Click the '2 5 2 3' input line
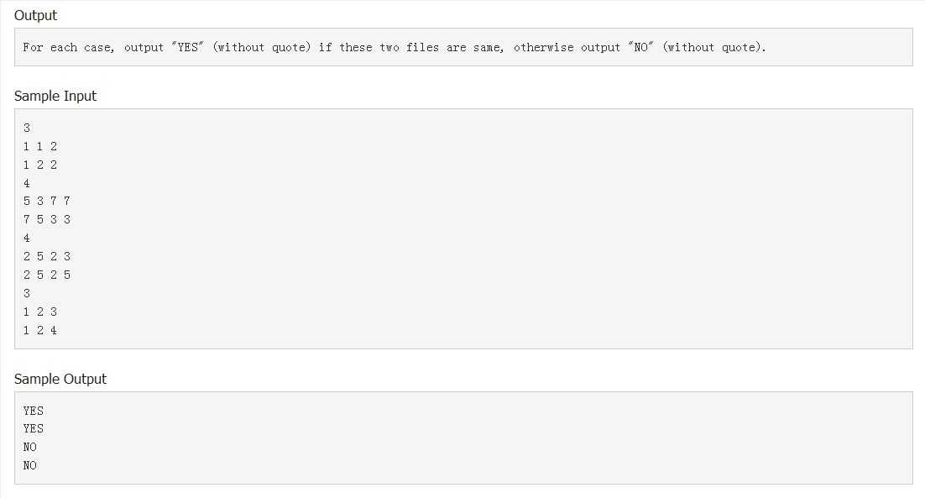Screen dimensions: 925x498 click(x=47, y=257)
